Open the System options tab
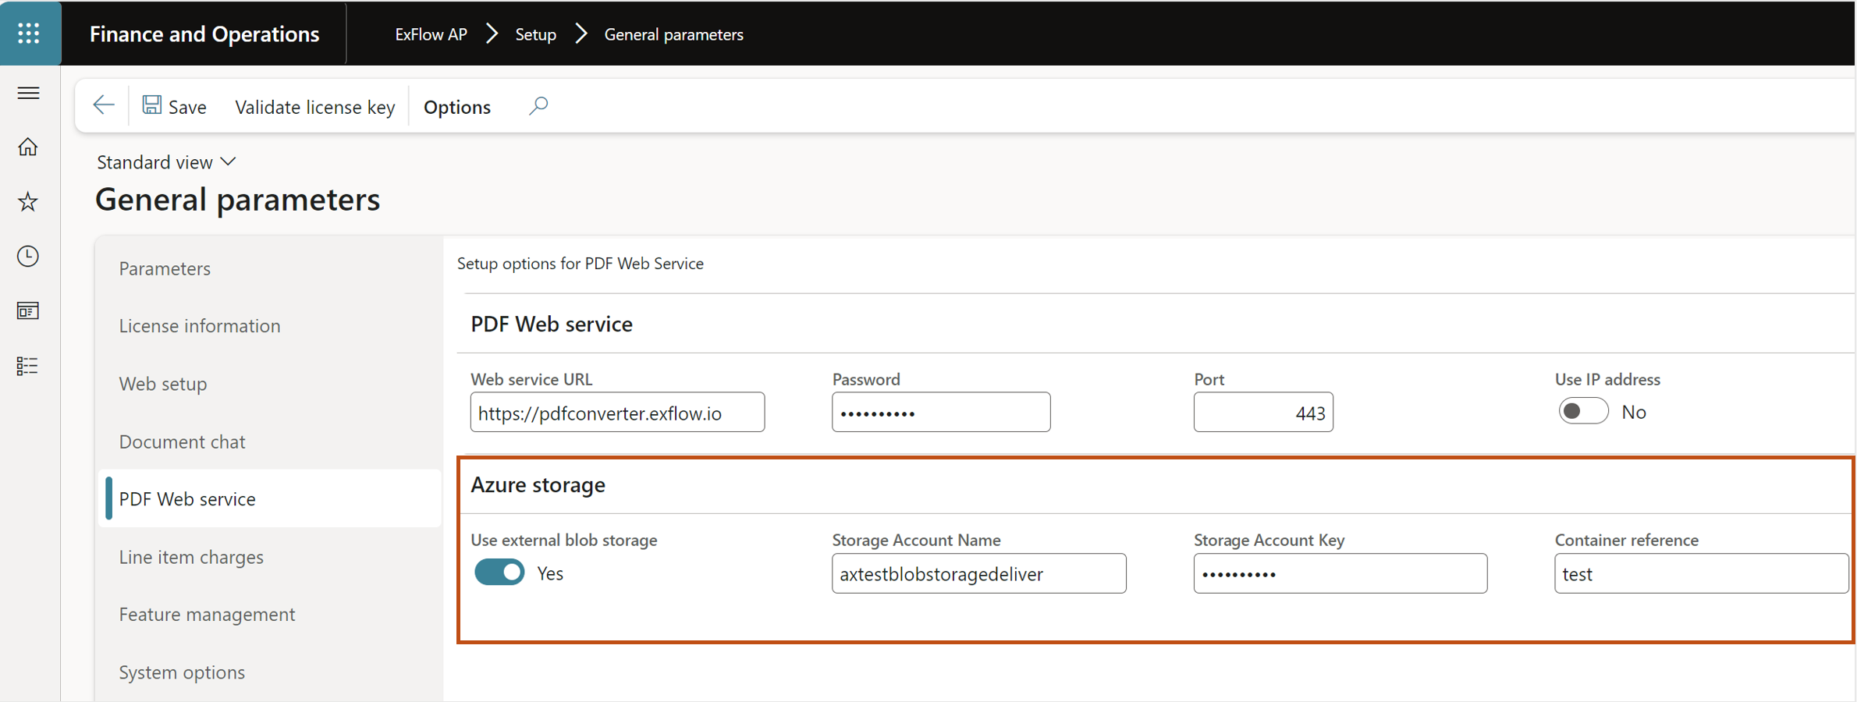This screenshot has width=1857, height=702. (x=182, y=672)
